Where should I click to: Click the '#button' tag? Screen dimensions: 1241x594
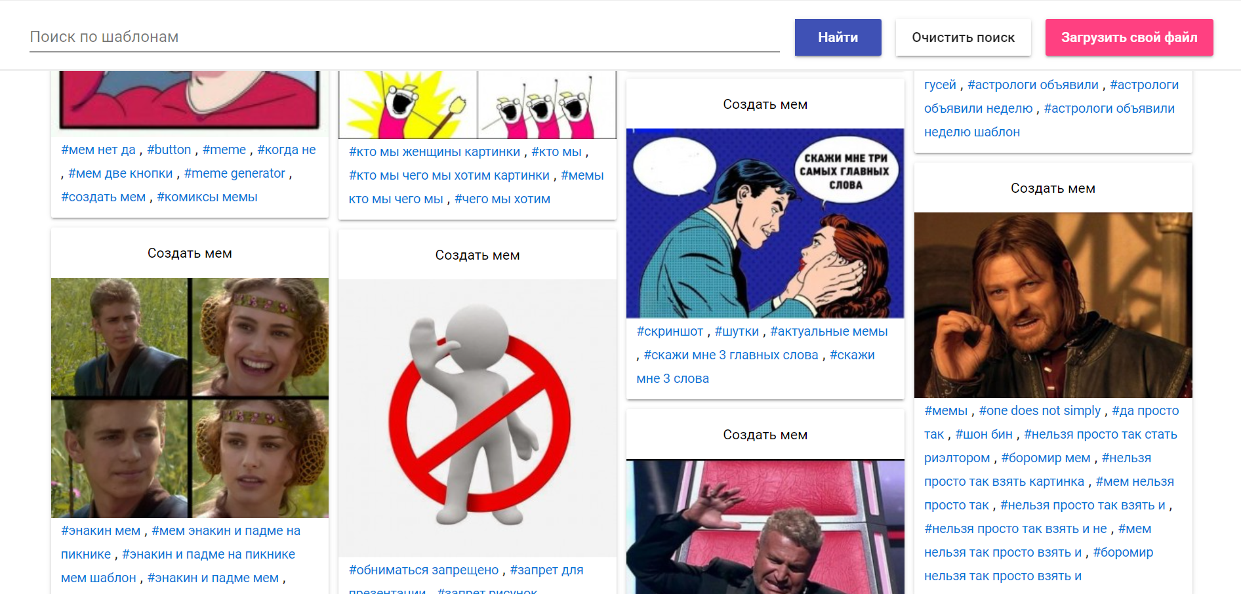click(169, 149)
